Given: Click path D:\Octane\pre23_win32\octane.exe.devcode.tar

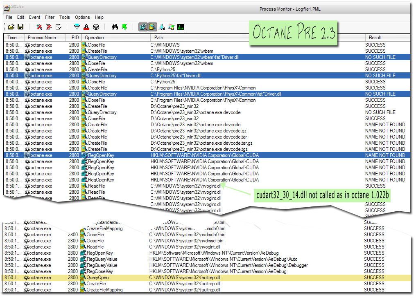Looking at the screenshot, I should pyautogui.click(x=199, y=137).
